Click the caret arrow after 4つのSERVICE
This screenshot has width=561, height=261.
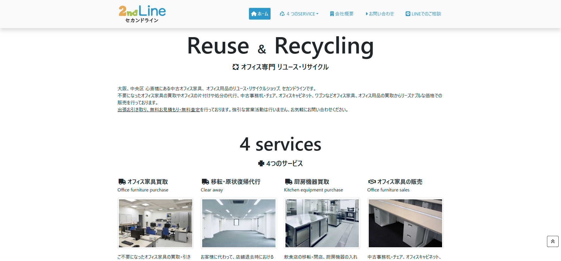click(x=317, y=14)
